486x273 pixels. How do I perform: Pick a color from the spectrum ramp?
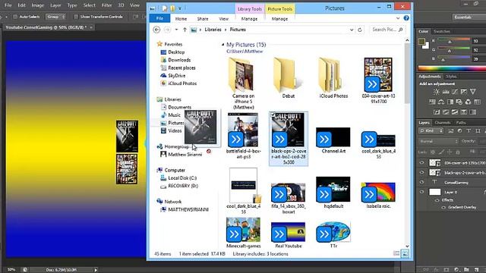click(x=452, y=68)
